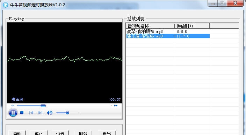The image size is (246, 135).
Task: Select 蔡琴-你的眼神.mp3 in playlist
Action: [x=145, y=31]
